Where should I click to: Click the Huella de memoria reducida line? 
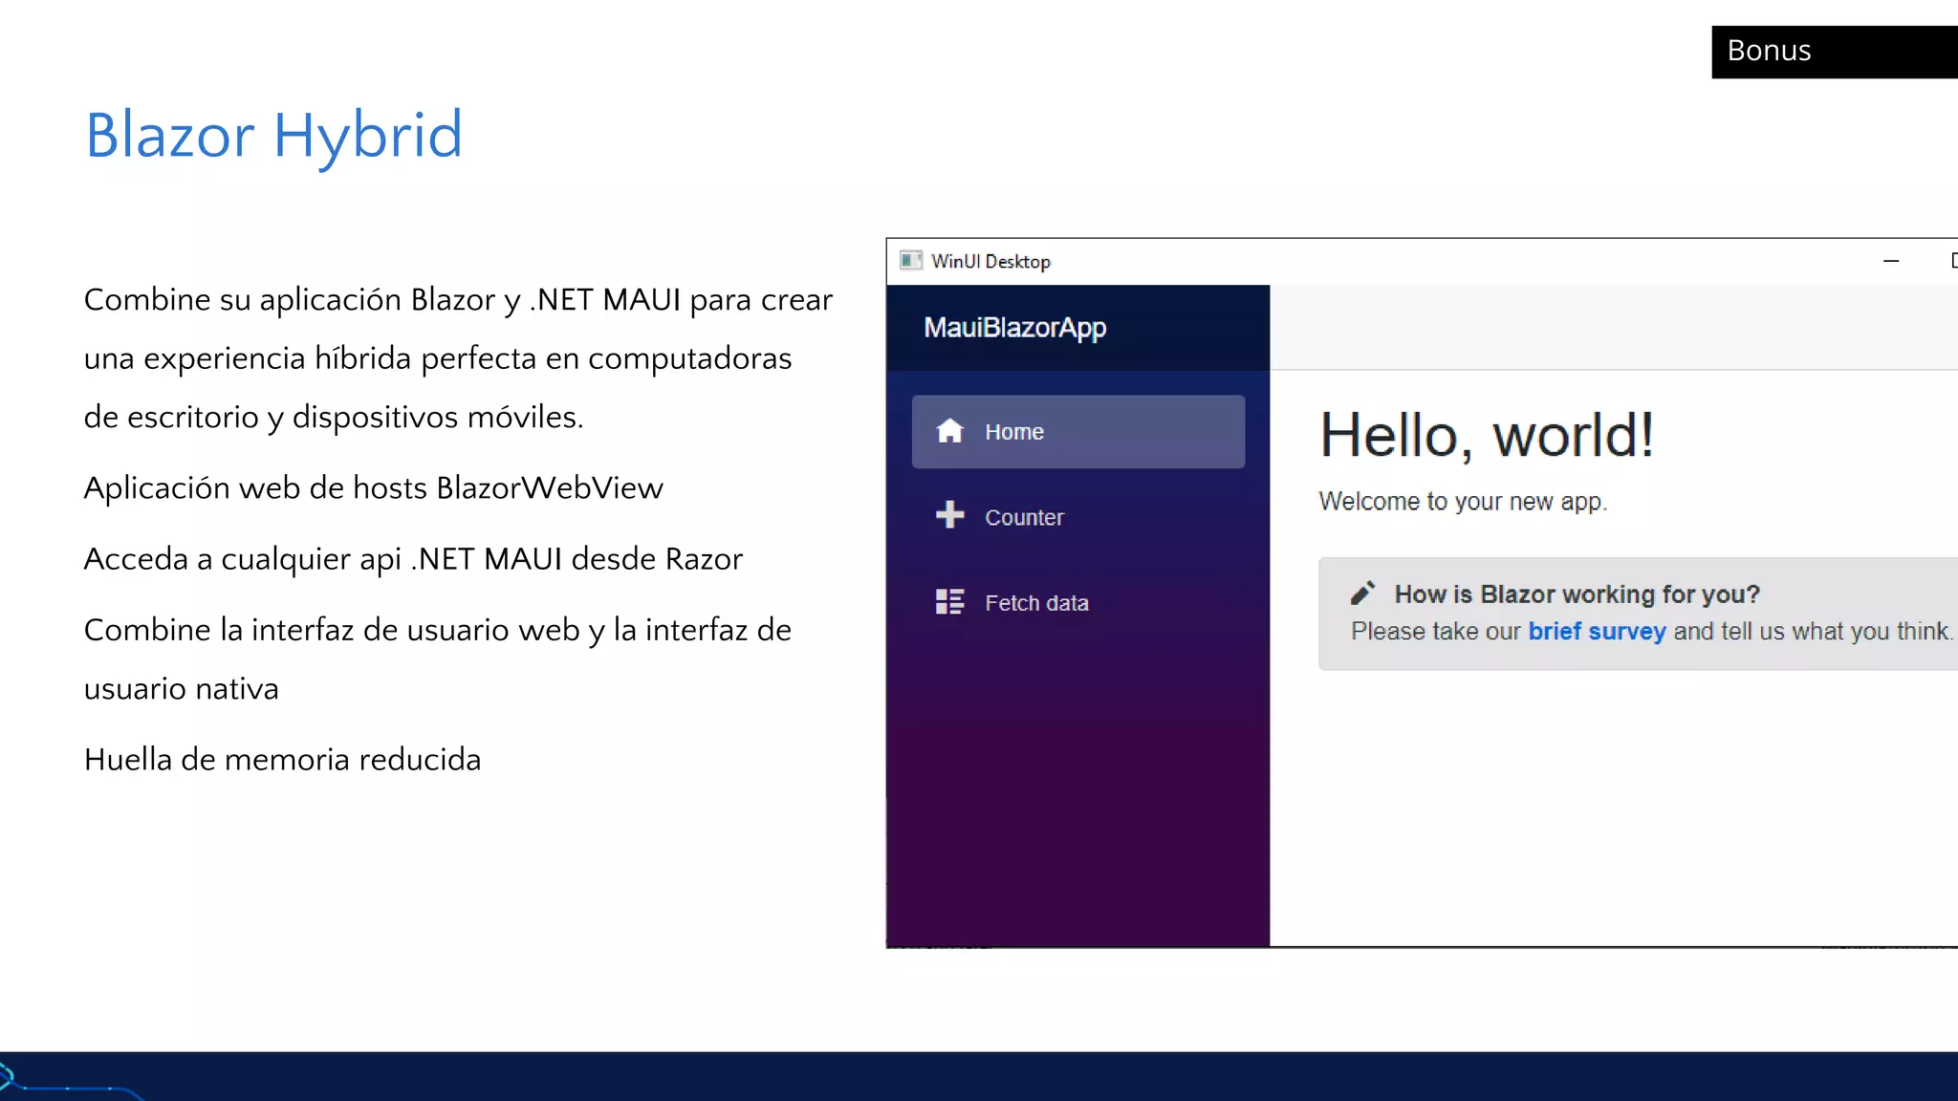pyautogui.click(x=282, y=760)
